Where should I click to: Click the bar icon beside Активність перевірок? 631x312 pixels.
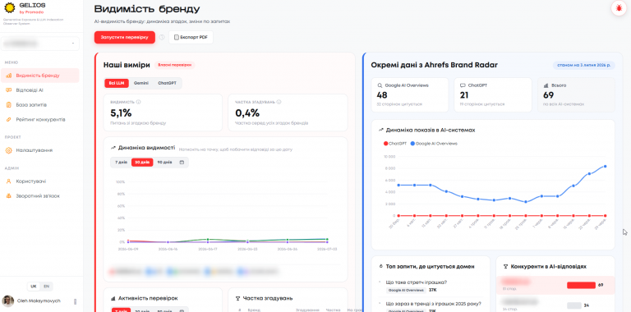coord(113,298)
